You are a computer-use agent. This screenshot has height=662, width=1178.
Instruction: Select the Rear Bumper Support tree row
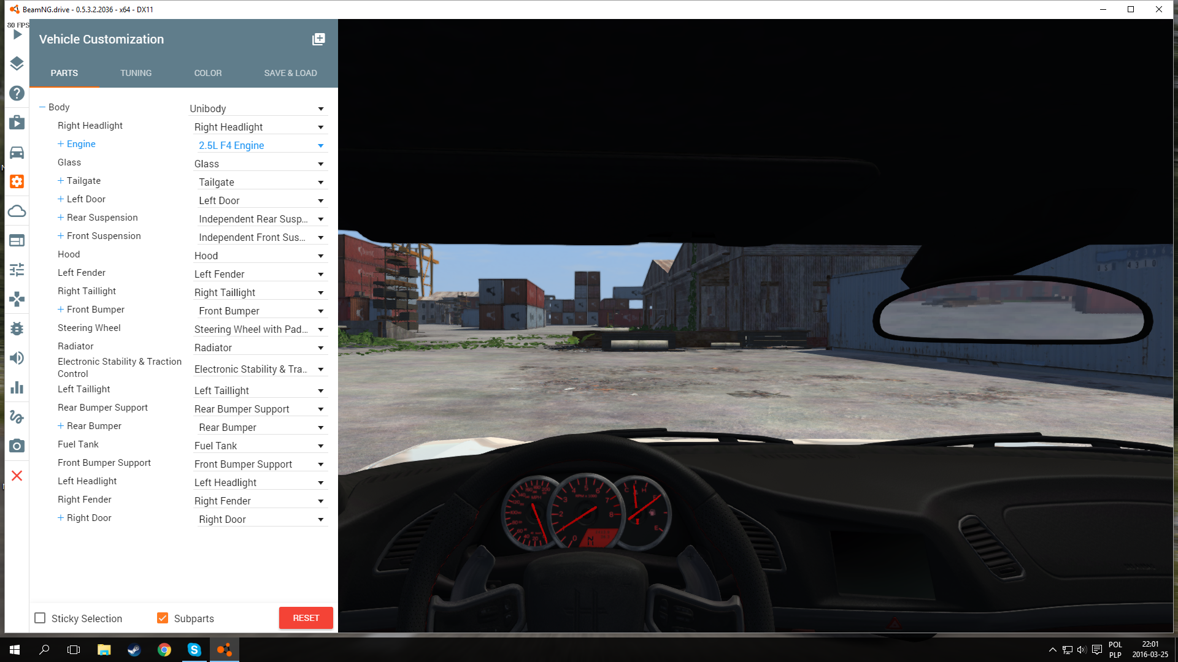pos(102,408)
